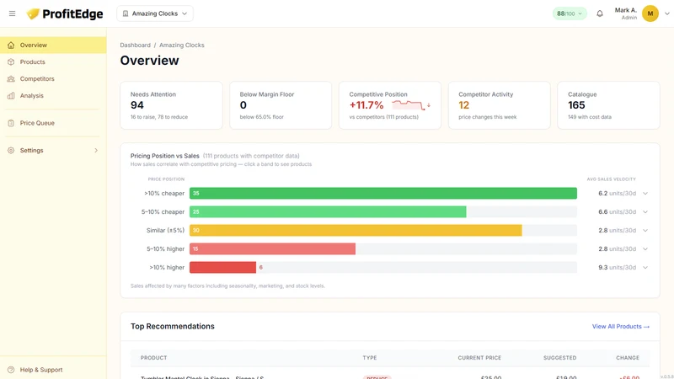
Task: Click the dark green >10% cheaper bar
Action: point(383,194)
